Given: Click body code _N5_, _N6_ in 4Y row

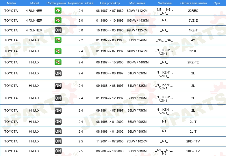Looking at the screenshot, I should coord(164,40).
